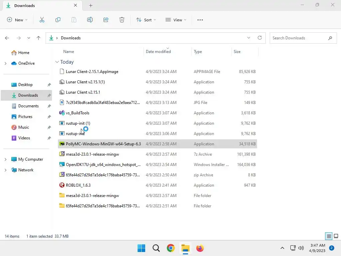The width and height of the screenshot is (341, 256).
Task: Refresh the Downloads folder view
Action: [260, 38]
